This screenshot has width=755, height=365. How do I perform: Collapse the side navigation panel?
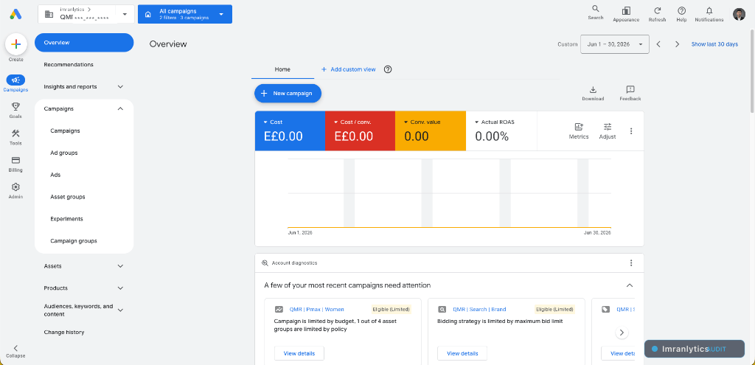tap(15, 351)
